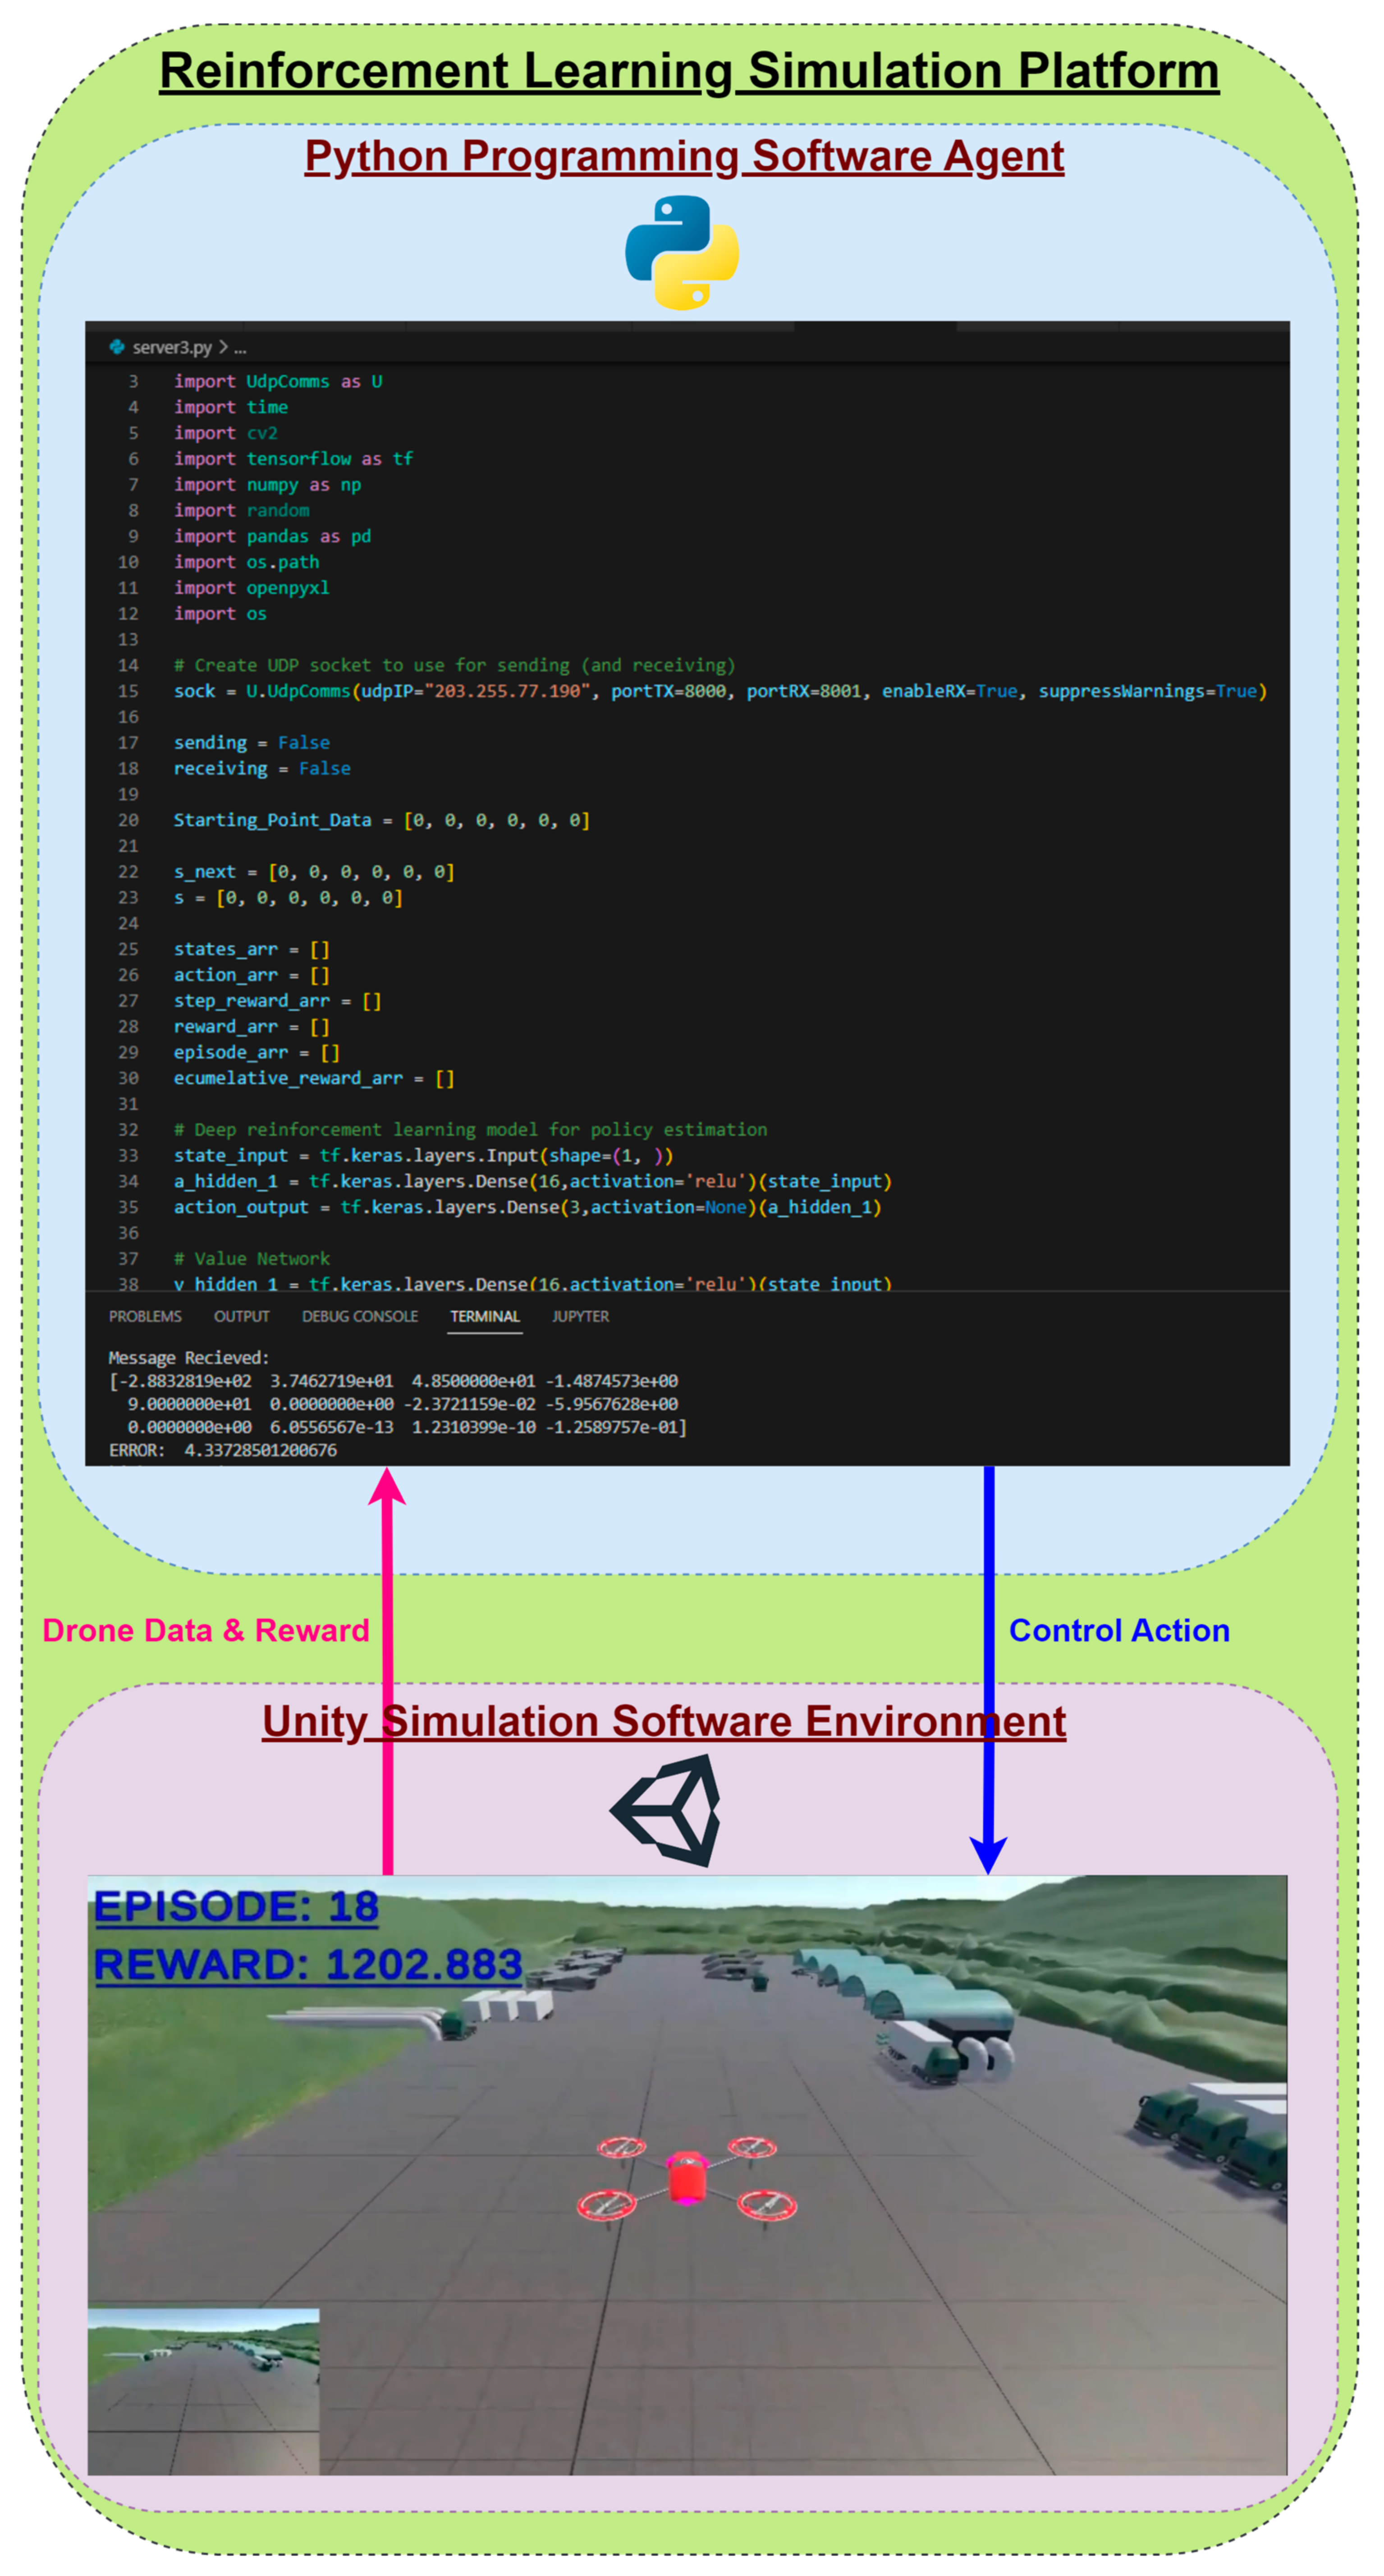Click the '# Create UDP socket' comment line

[454, 665]
